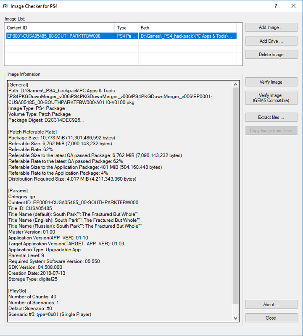Image resolution: width=303 pixels, height=336 pixels.
Task: Click the 'Volume Type: Patch Package' line
Action: (40, 114)
